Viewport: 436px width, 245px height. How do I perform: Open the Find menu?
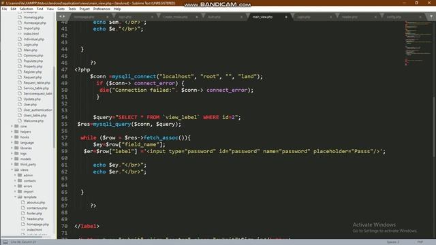click(40, 9)
